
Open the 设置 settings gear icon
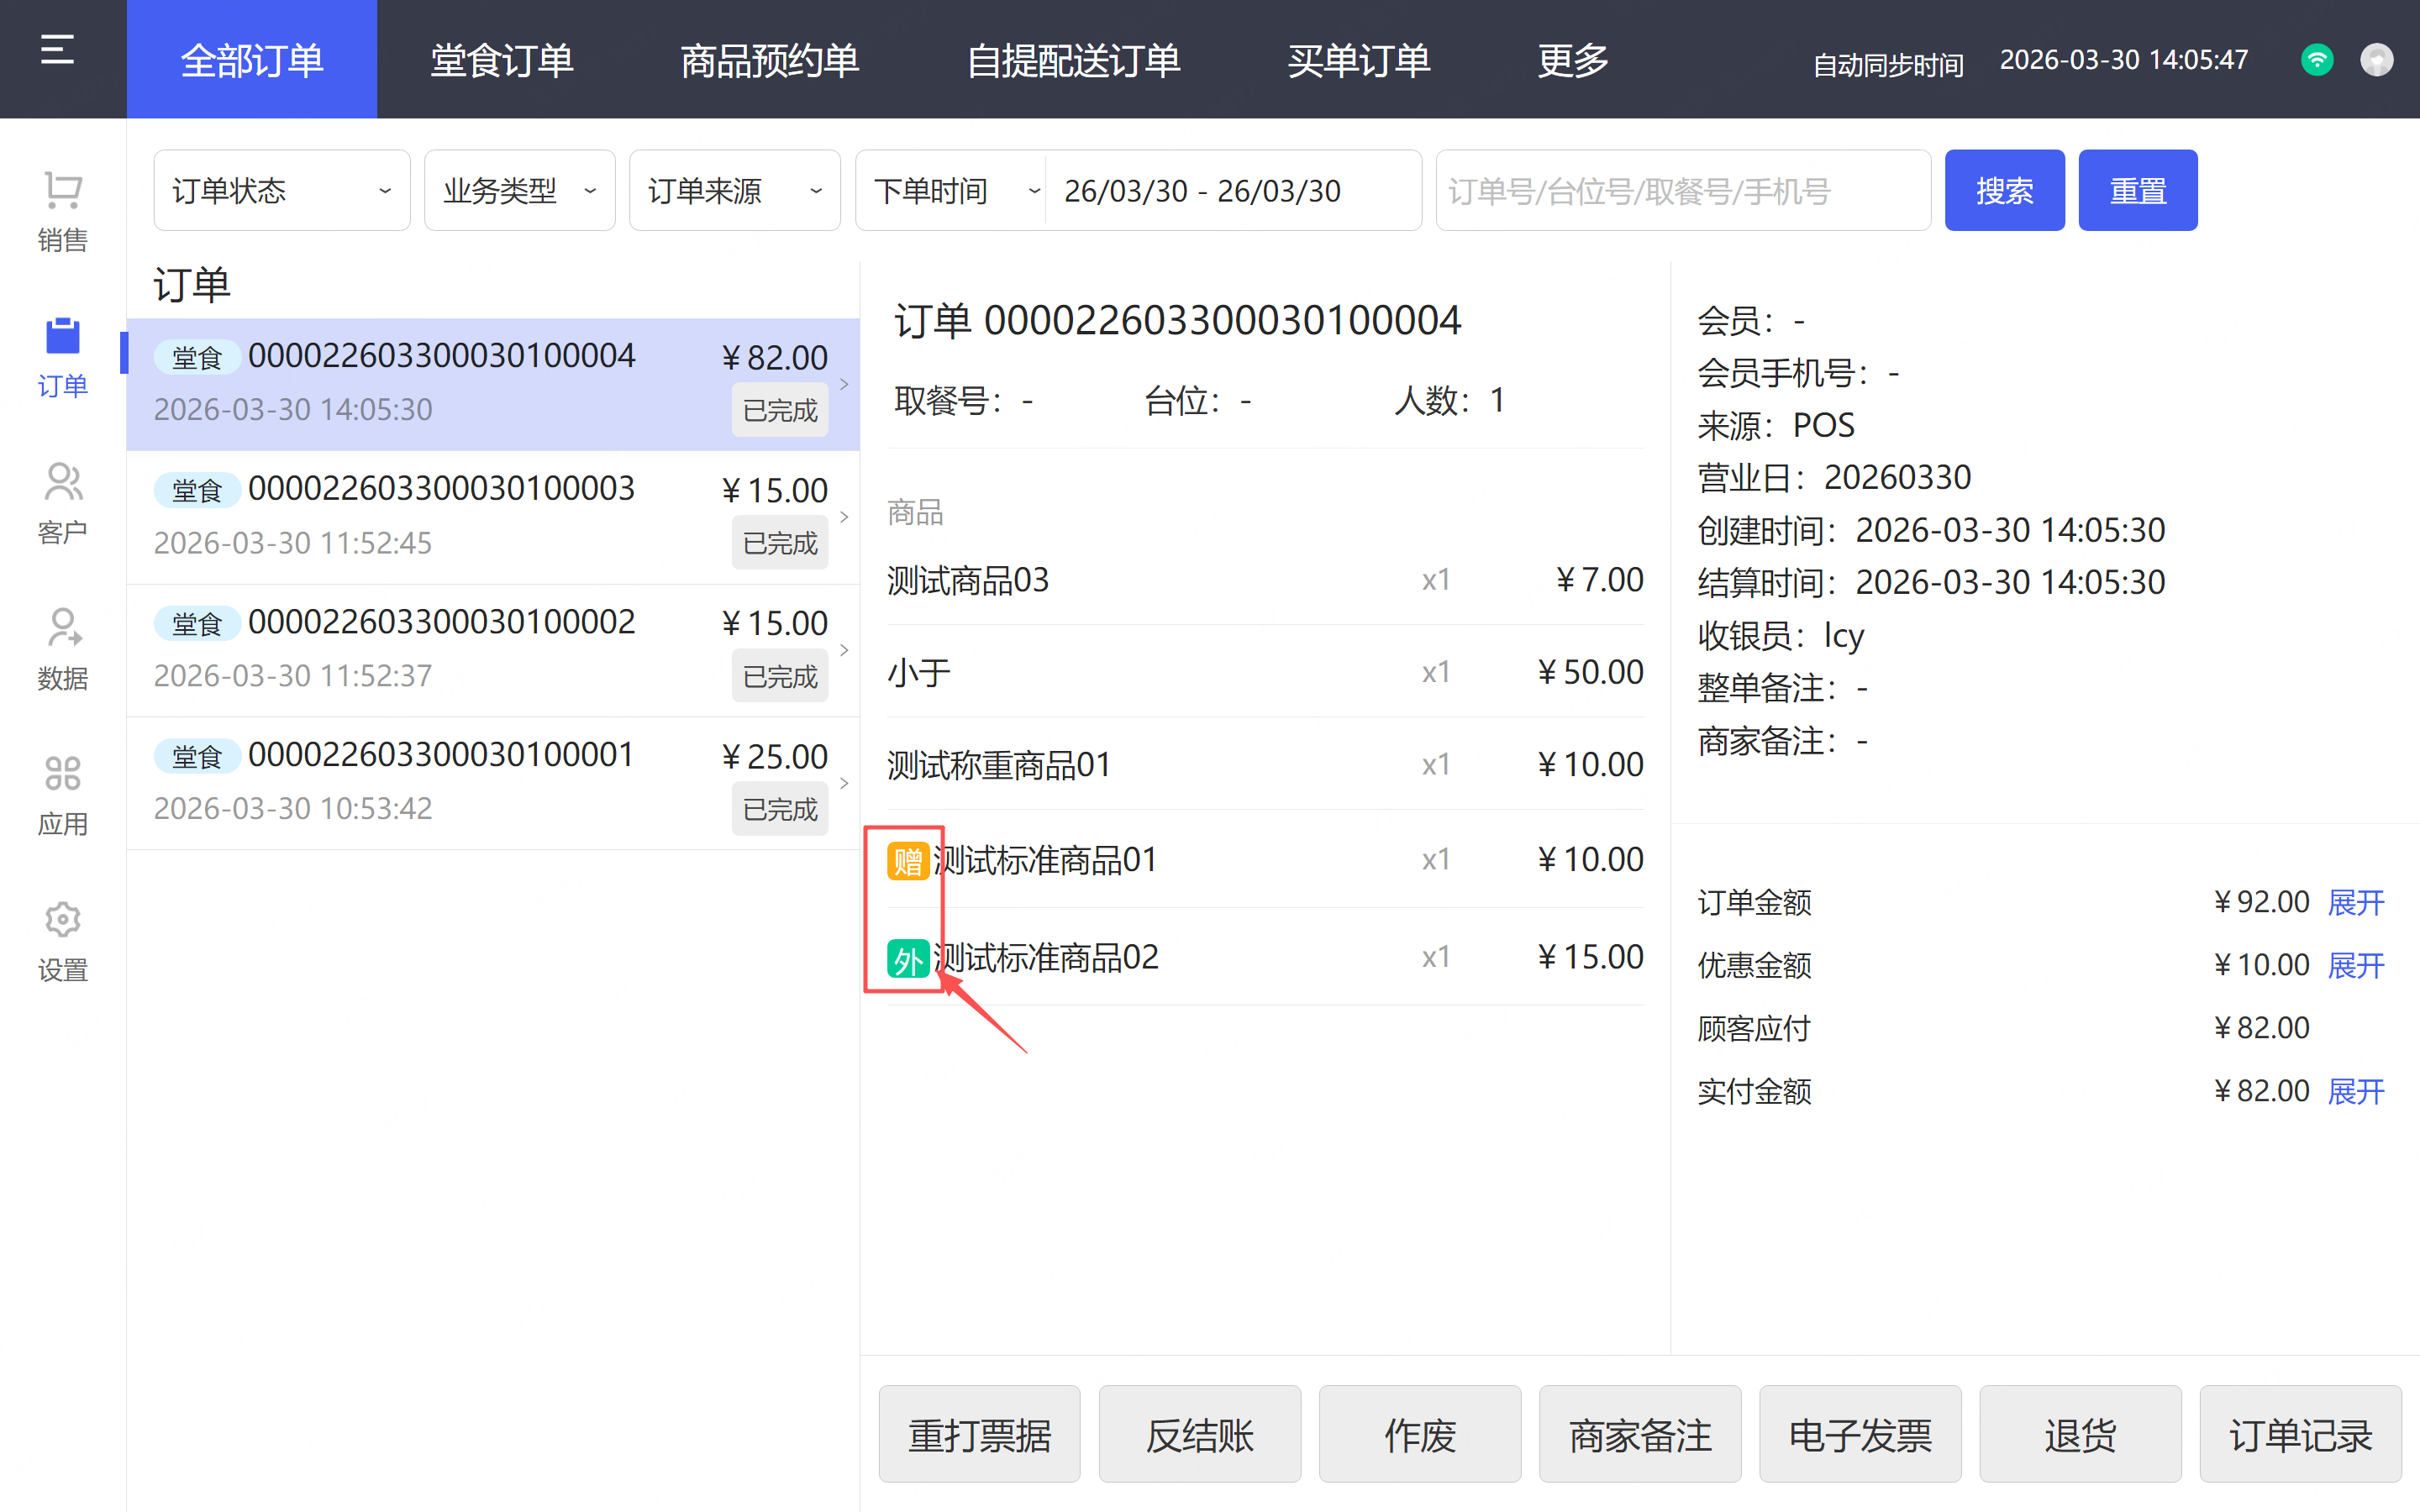[x=62, y=920]
